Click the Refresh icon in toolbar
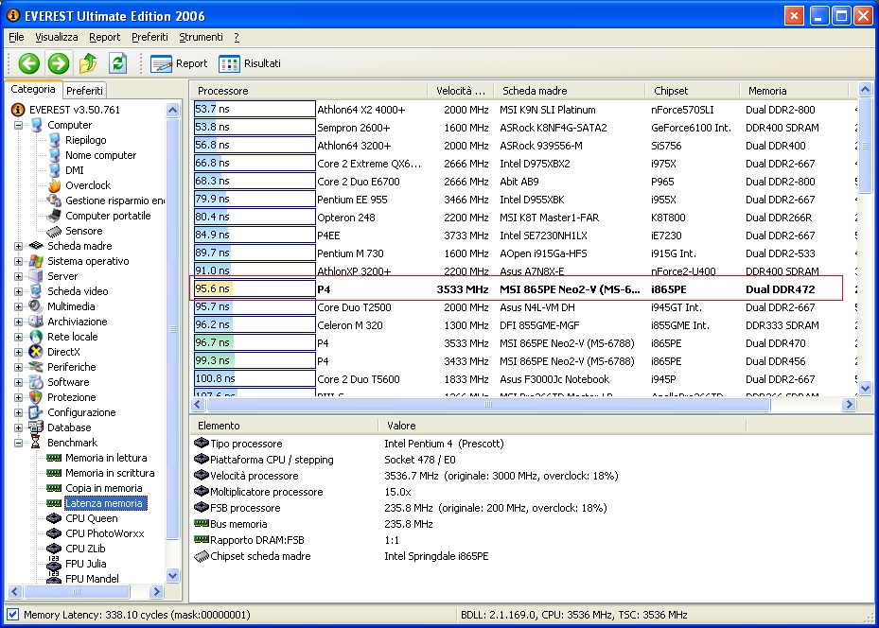Image resolution: width=879 pixels, height=628 pixels. tap(117, 63)
